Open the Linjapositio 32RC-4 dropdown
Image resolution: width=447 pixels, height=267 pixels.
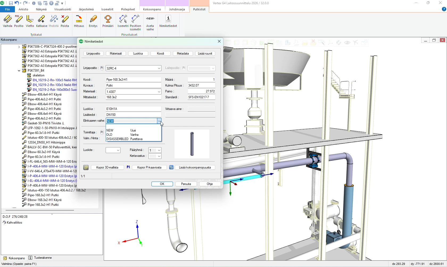159,68
